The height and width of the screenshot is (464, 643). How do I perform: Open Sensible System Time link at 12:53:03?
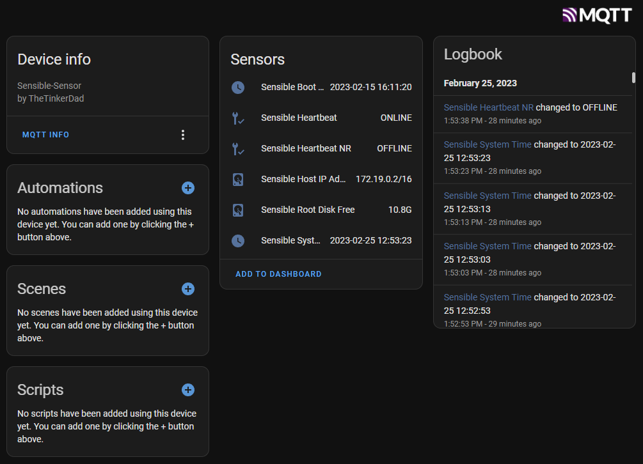(x=487, y=246)
